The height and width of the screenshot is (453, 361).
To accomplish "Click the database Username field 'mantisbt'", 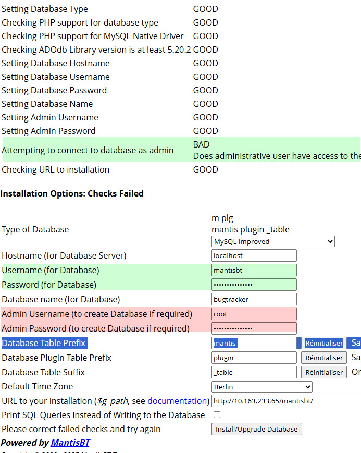I will (254, 271).
